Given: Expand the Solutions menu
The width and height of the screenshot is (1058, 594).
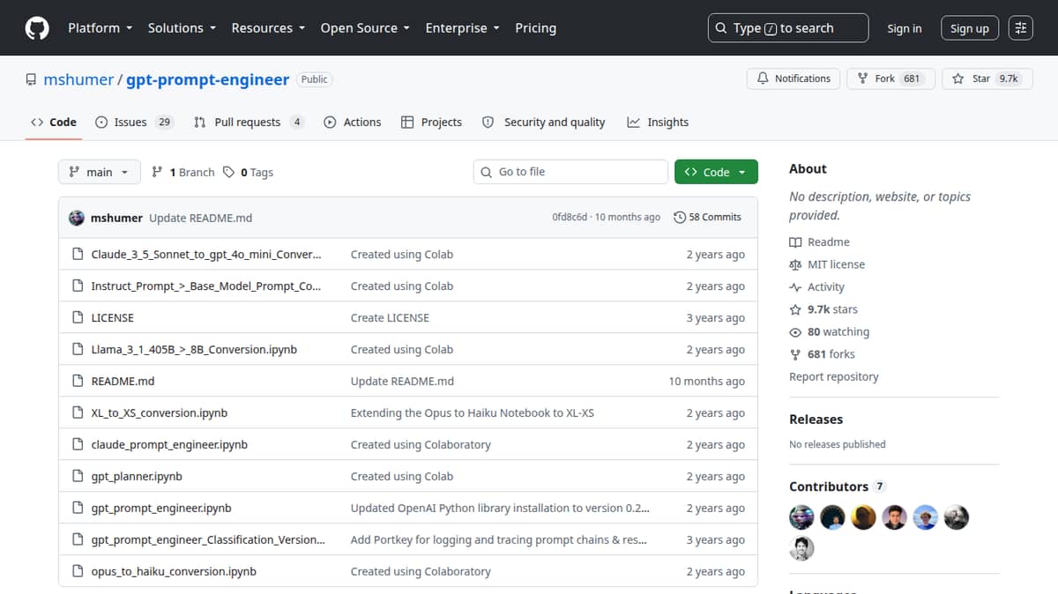Looking at the screenshot, I should point(183,28).
